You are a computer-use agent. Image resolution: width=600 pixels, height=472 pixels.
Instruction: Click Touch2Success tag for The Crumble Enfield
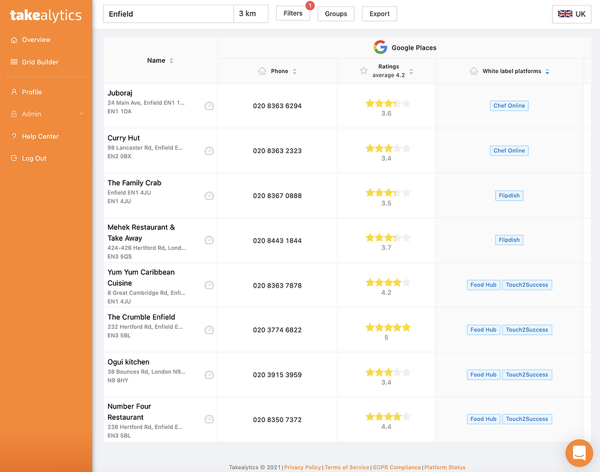tap(527, 330)
